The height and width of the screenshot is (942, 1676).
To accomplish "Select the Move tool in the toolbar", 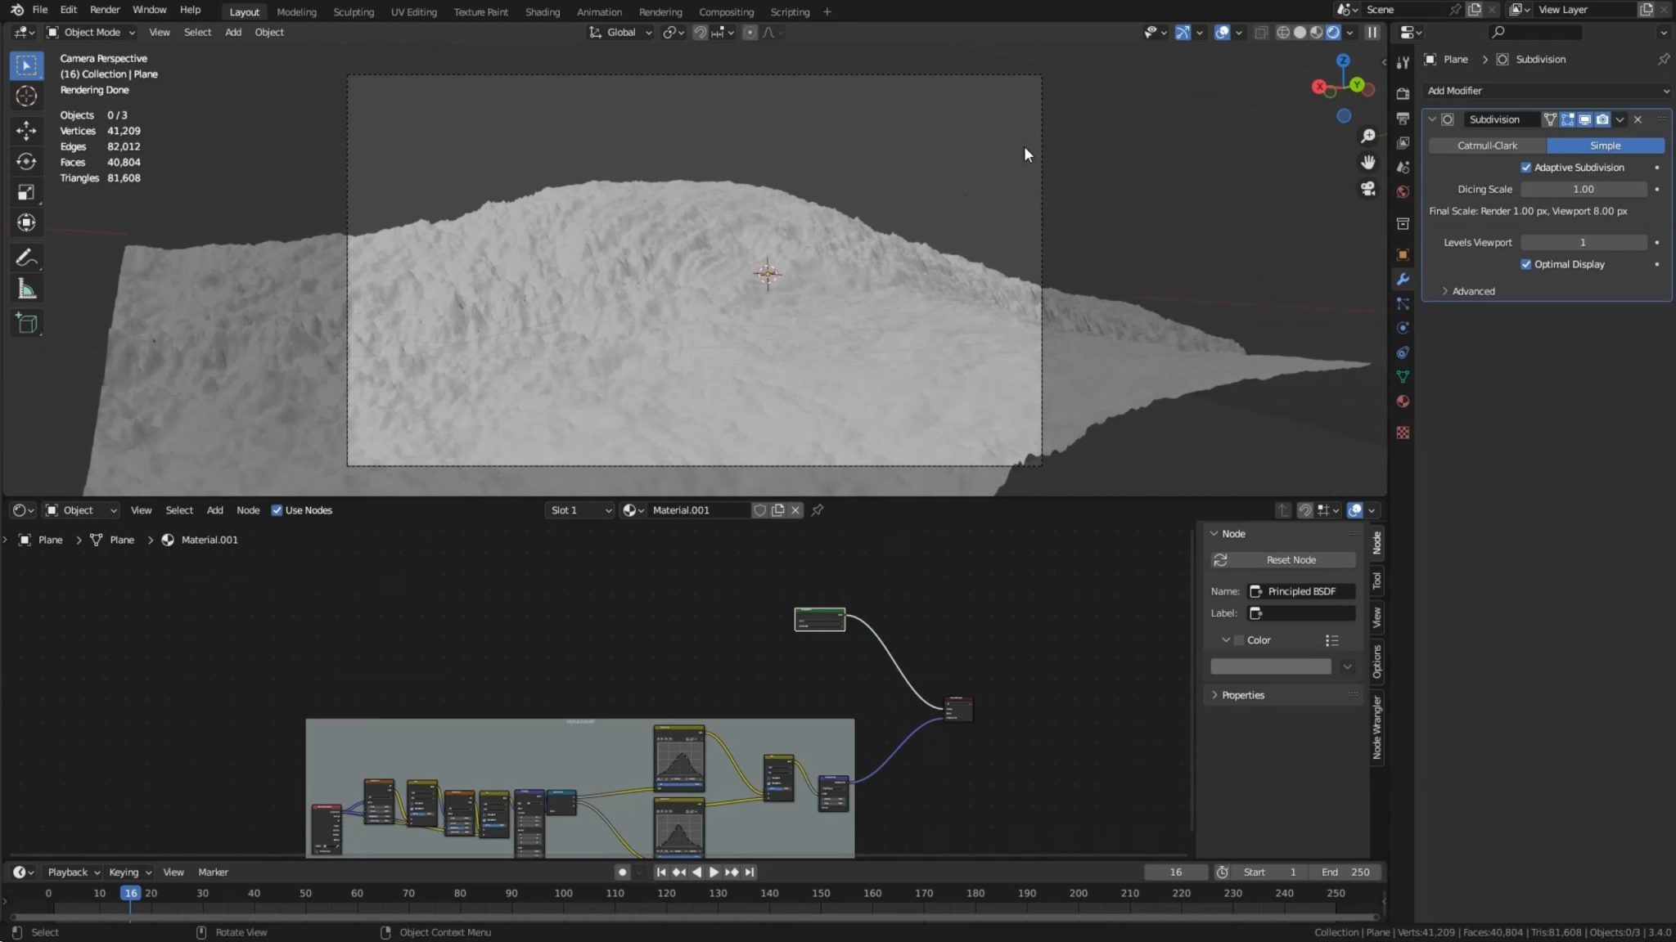I will tap(27, 130).
